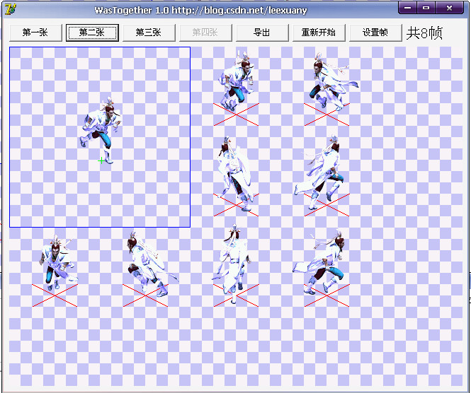Select the large sprite in the blue-framed preview
The image size is (471, 393).
tap(101, 130)
